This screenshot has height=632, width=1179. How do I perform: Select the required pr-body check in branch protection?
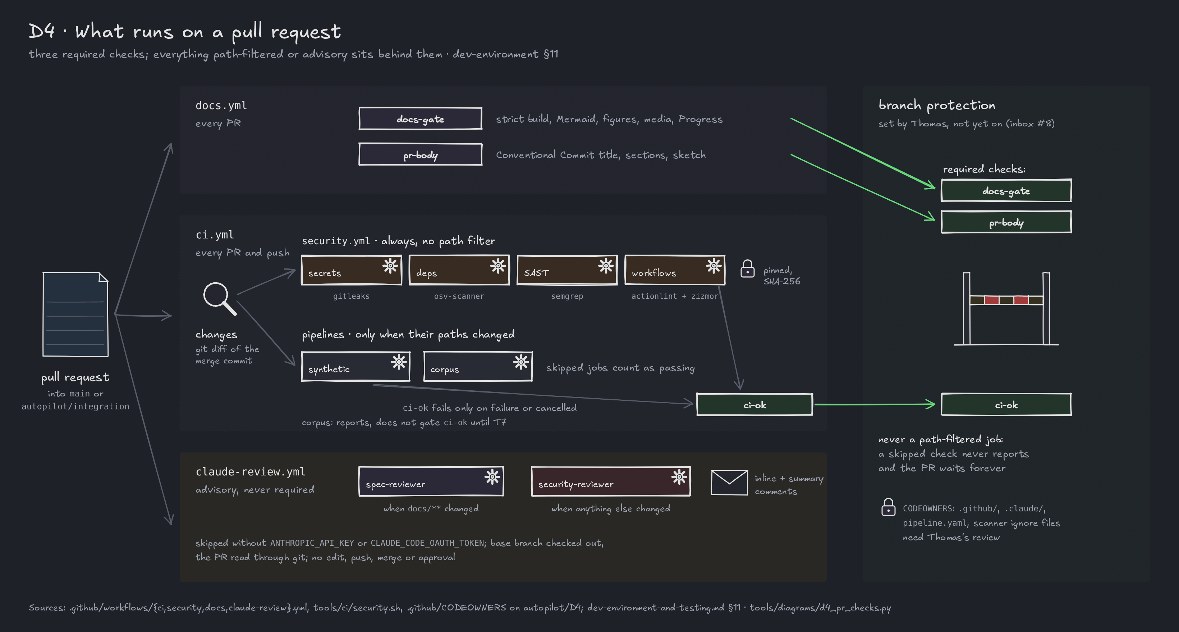coord(1006,222)
